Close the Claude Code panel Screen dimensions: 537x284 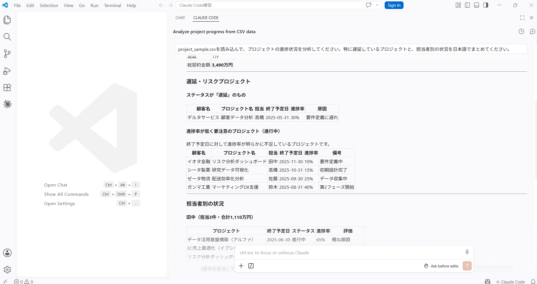[531, 18]
